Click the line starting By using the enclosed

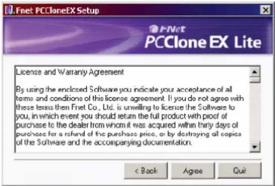point(124,90)
